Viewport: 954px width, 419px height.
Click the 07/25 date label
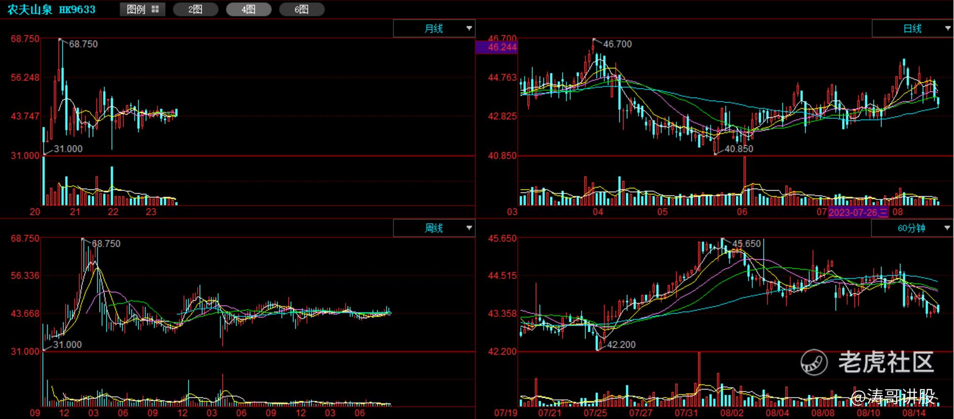coord(595,413)
